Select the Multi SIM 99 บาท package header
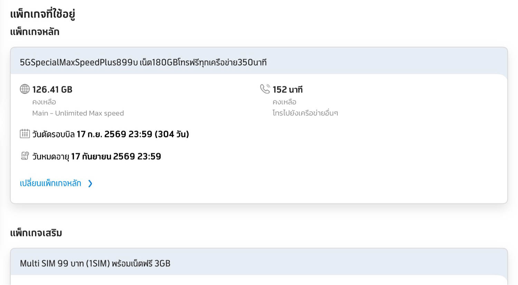 coord(95,264)
